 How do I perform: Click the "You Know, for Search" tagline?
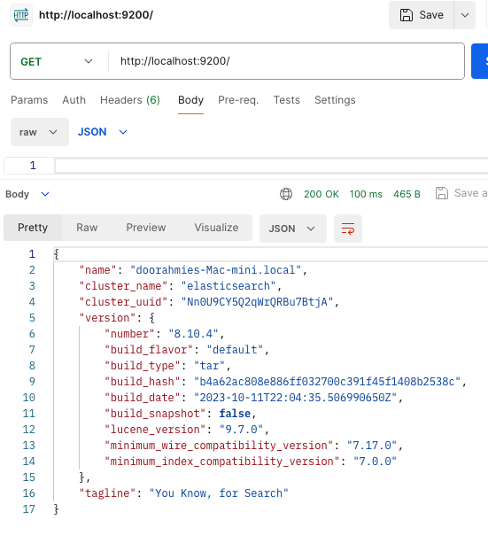click(219, 493)
